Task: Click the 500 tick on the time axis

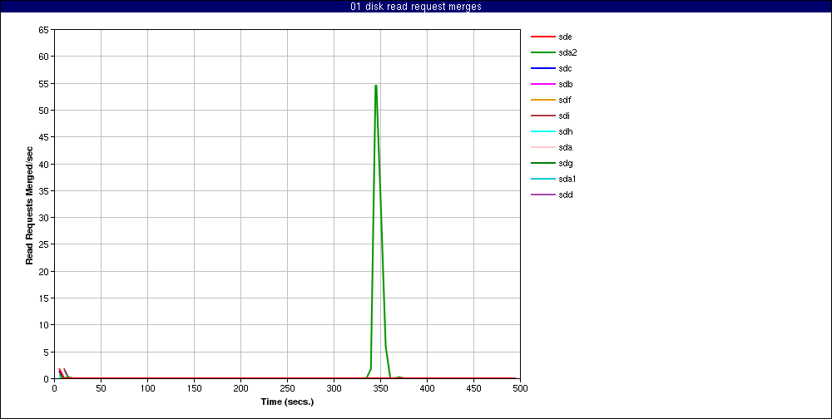Action: point(521,388)
